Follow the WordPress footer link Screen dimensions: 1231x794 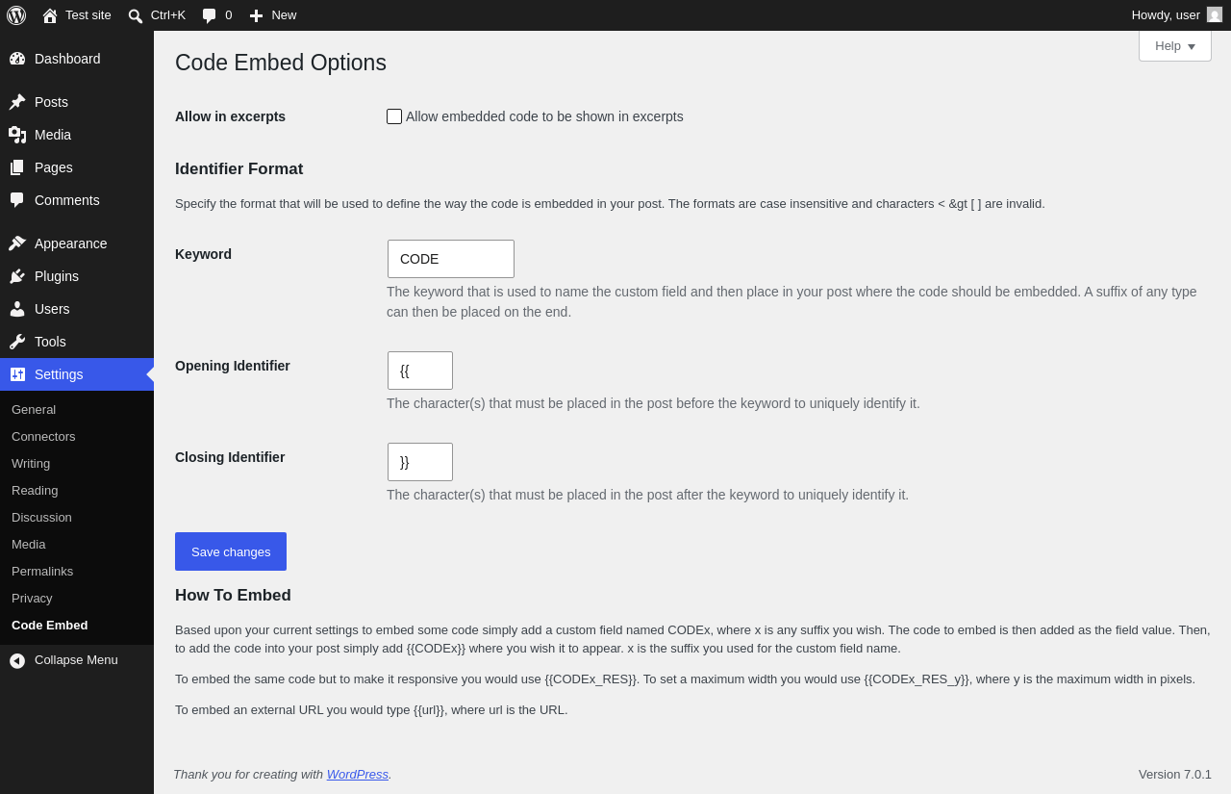point(358,774)
